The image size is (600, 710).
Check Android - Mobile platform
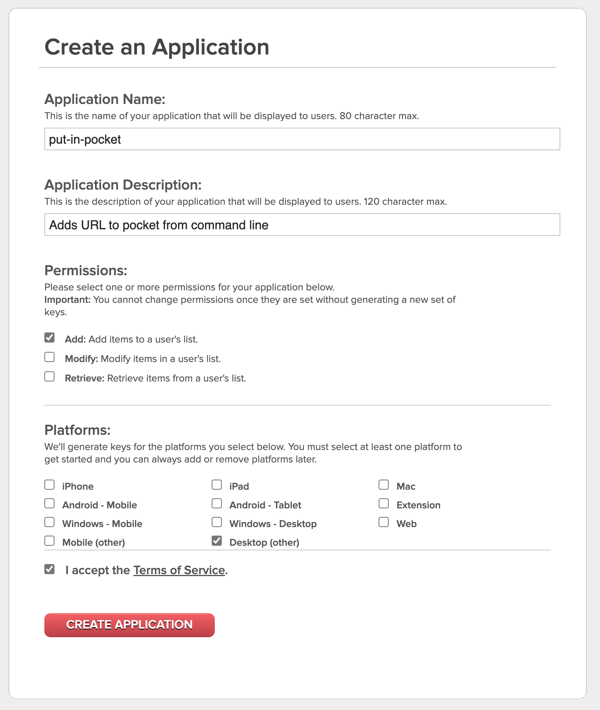49,503
